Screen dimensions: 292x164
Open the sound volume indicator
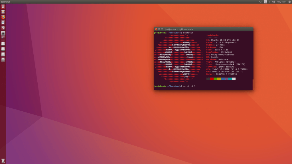point(273,2)
